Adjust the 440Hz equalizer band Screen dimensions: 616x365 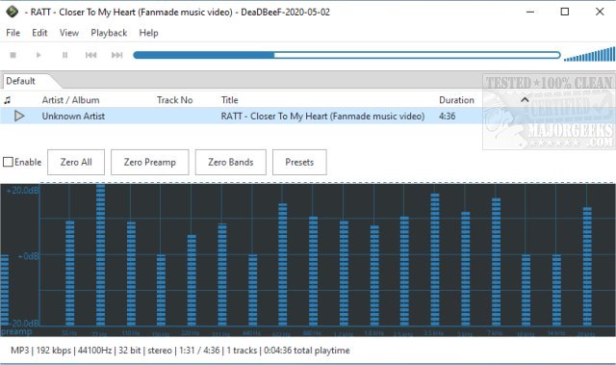click(x=253, y=290)
